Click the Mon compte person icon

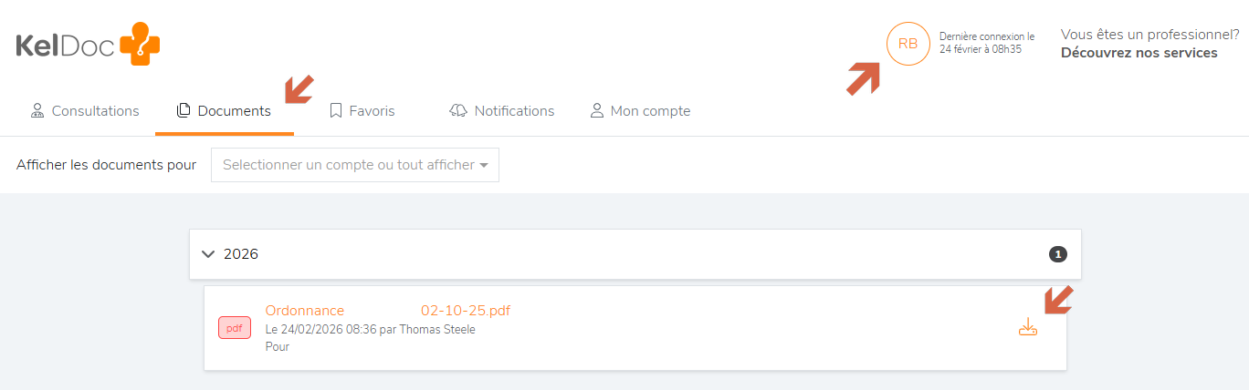point(597,111)
